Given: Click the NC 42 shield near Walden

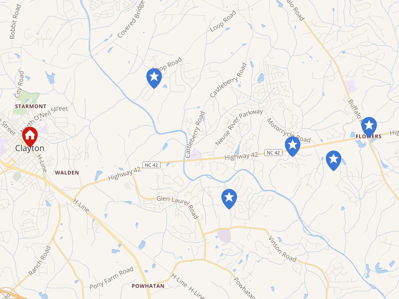Looking at the screenshot, I should tap(151, 165).
